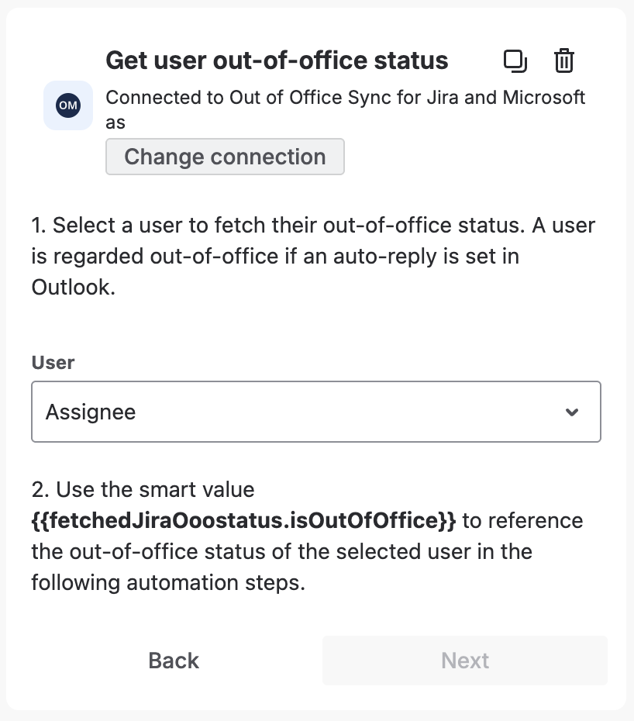Viewport: 634px width, 721px height.
Task: Expand the chevron arrow in the User selector
Action: tap(572, 412)
